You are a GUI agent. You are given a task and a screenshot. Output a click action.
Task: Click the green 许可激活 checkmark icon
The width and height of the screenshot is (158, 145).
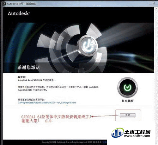tap(127, 88)
